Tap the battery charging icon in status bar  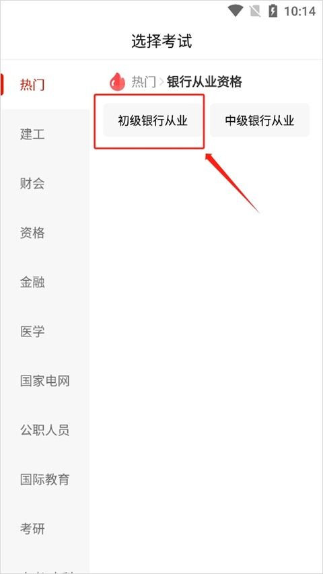point(273,11)
